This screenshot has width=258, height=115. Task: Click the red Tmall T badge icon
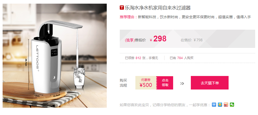pyautogui.click(x=122, y=8)
